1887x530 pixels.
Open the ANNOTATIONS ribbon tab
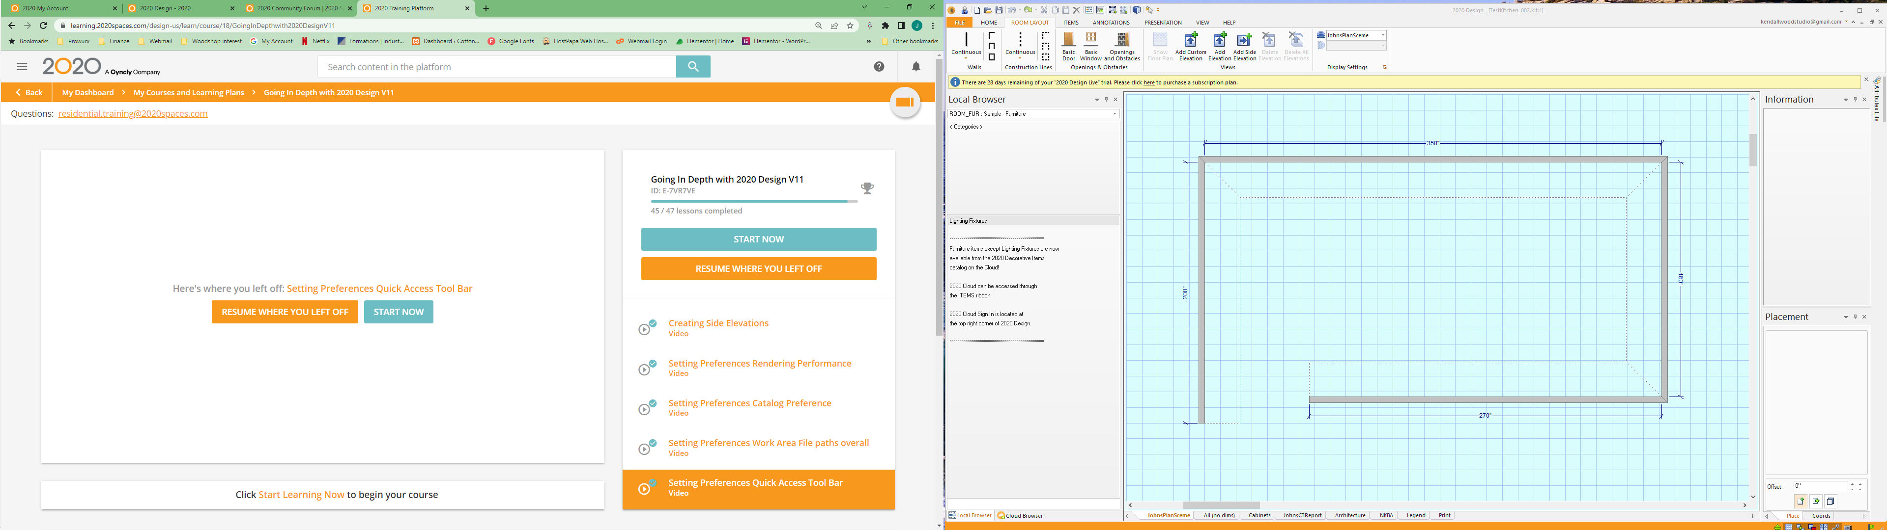tap(1111, 23)
